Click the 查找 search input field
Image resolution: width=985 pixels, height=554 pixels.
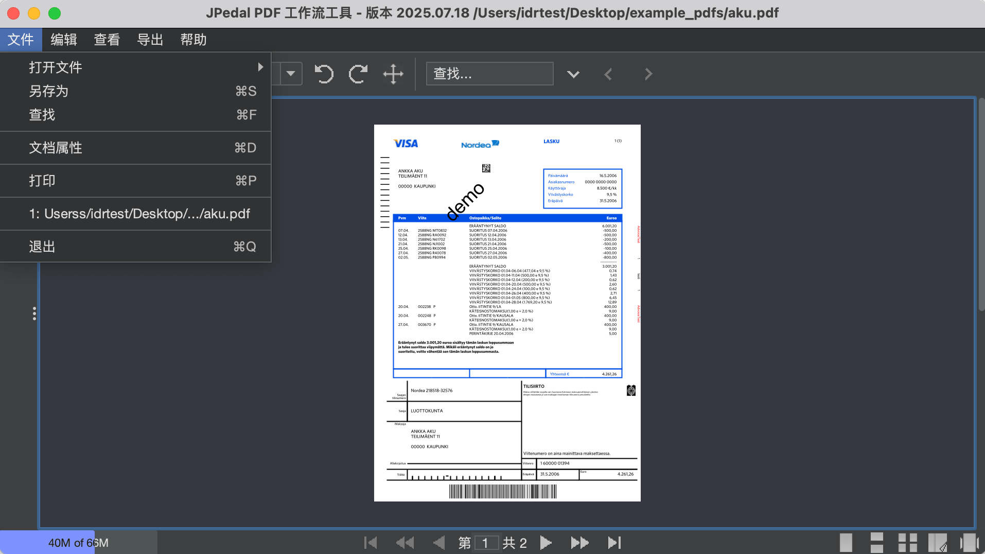[x=489, y=74]
